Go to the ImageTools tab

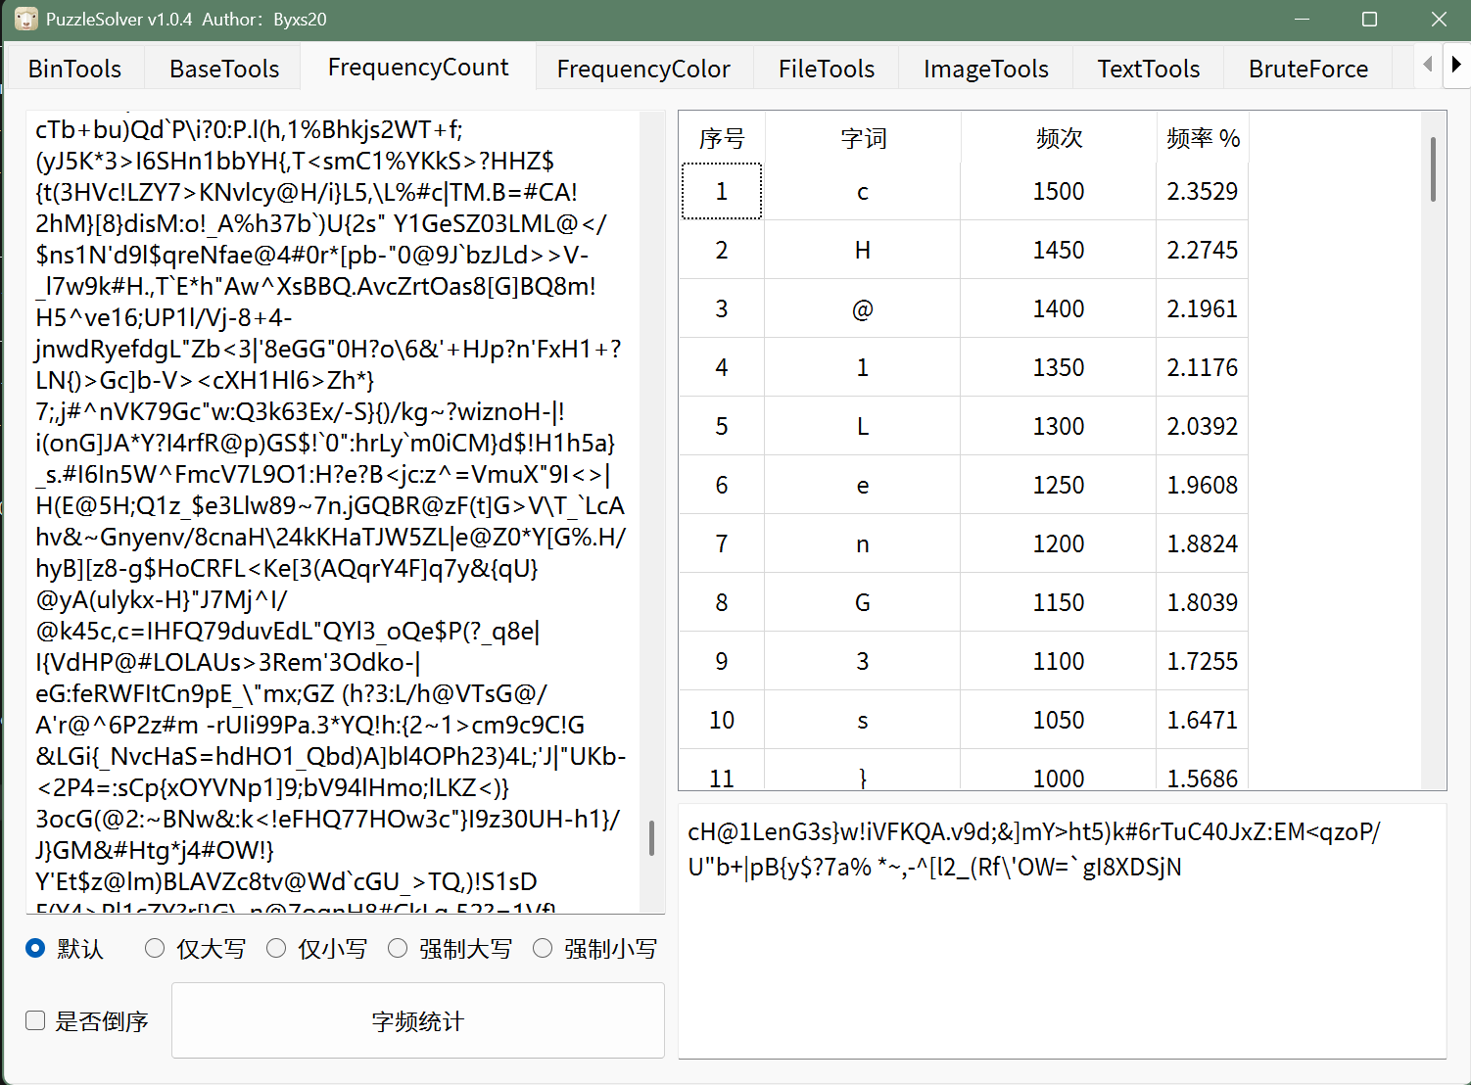[985, 69]
